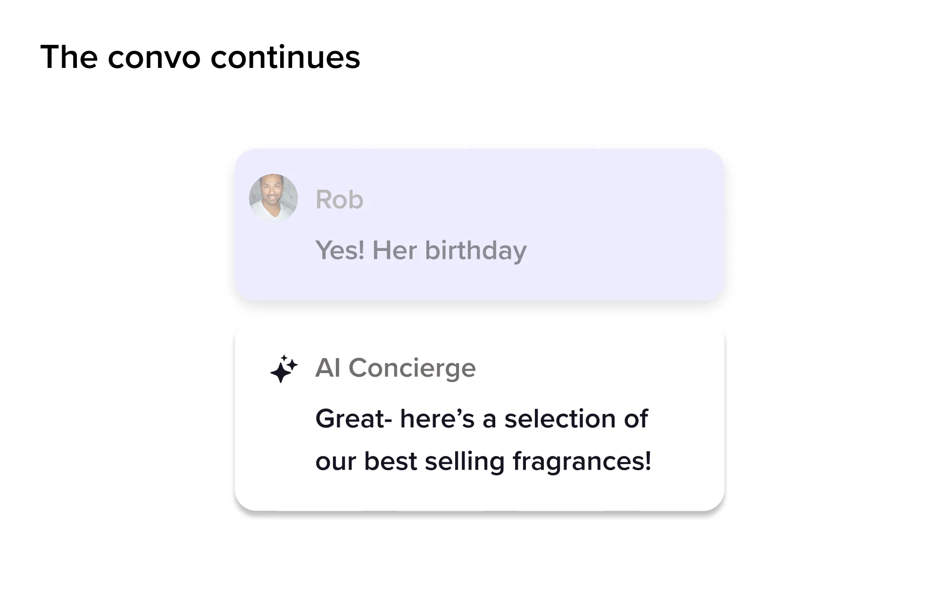Click the letters "AI" in the sender label
The image size is (941, 597).
[328, 368]
